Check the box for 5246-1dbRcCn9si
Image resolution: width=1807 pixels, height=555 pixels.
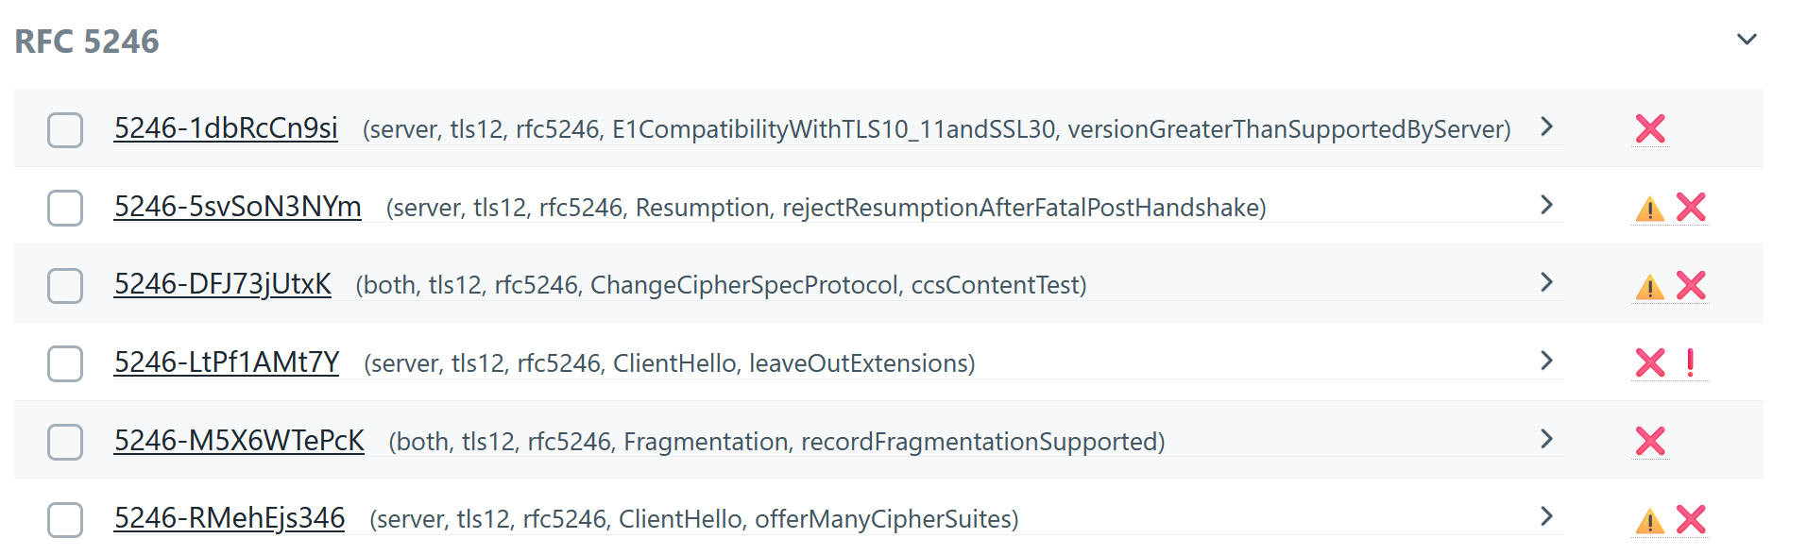point(65,129)
